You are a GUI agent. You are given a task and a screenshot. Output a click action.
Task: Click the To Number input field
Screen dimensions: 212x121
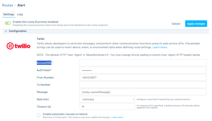(143, 85)
